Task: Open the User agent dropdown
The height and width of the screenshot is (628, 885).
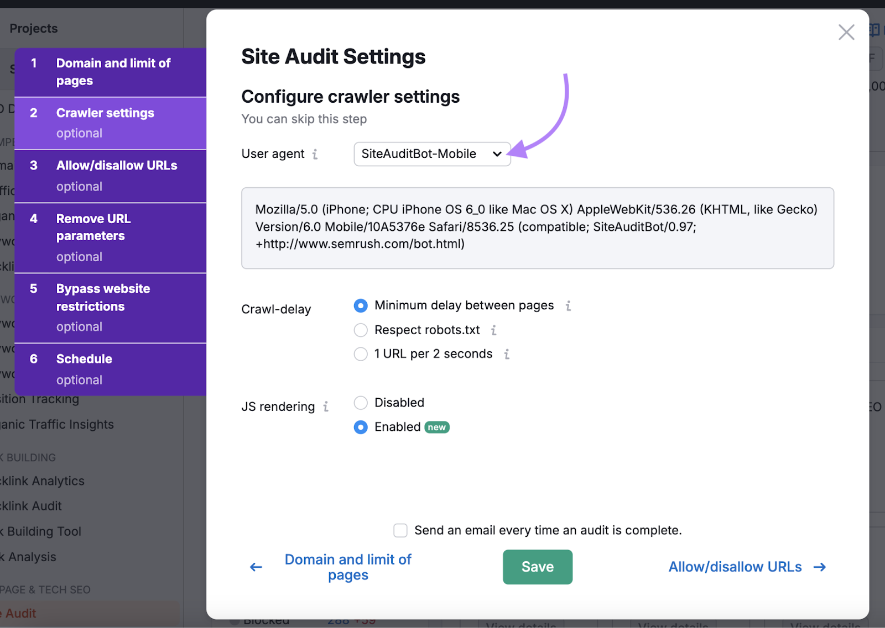Action: tap(431, 154)
